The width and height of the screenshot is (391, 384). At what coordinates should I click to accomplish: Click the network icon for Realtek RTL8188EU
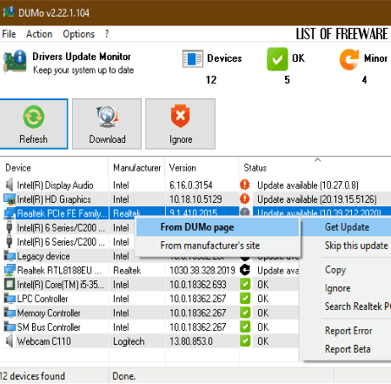coord(10,270)
